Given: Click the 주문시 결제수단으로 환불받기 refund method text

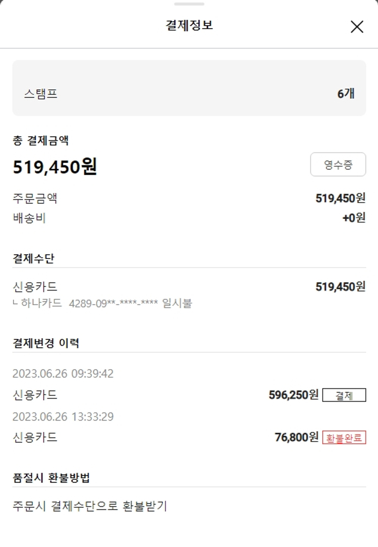Looking at the screenshot, I should pos(90,506).
